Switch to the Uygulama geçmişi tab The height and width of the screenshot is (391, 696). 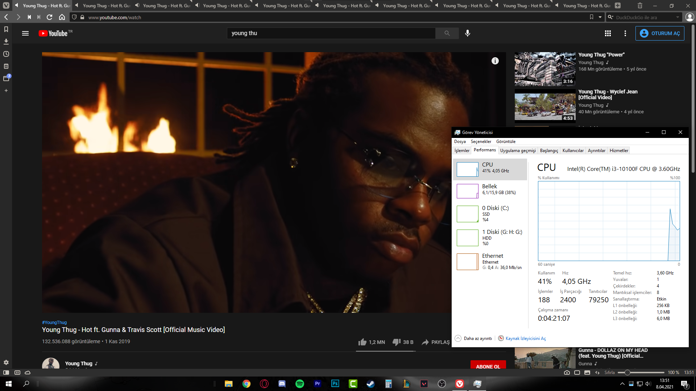[518, 151]
